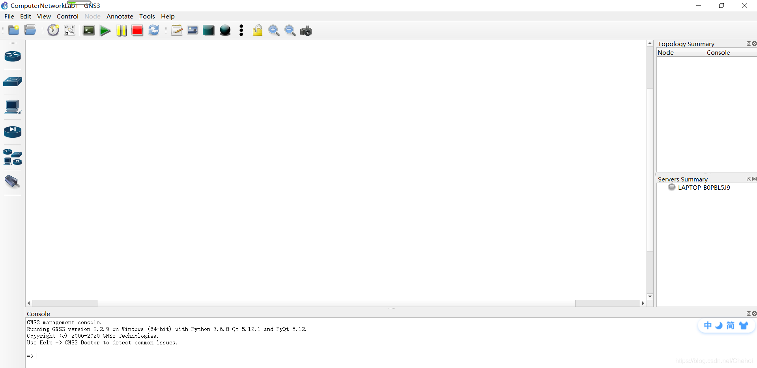
Task: Click the horizontal scrollbar left arrow
Action: pyautogui.click(x=29, y=303)
